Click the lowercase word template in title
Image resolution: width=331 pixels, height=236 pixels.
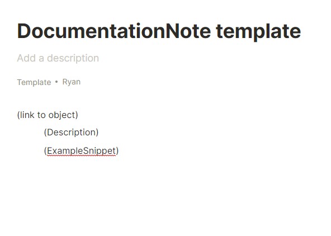pyautogui.click(x=258, y=32)
